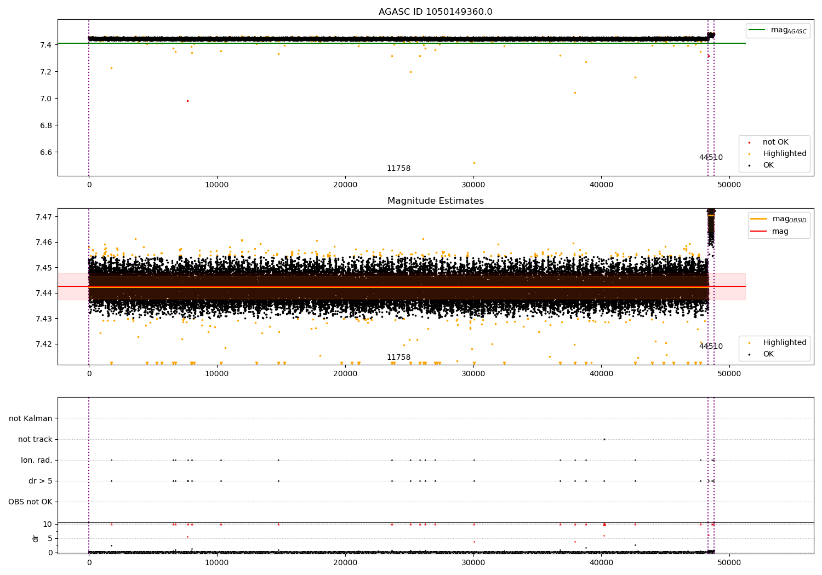Click 'Highlighted' in the Magnitude Estimates legend
The height and width of the screenshot is (575, 822).
[x=784, y=343]
